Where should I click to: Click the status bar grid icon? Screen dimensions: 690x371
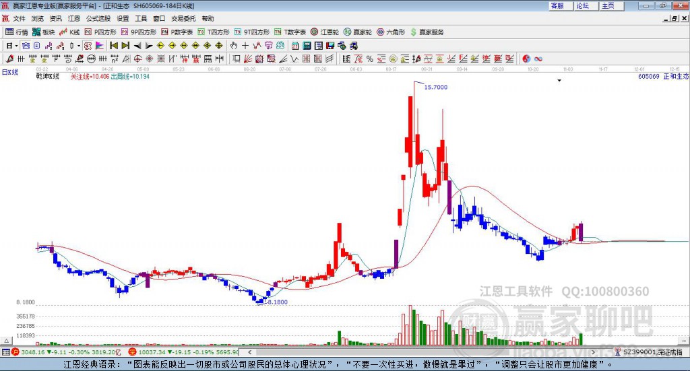coord(5,352)
